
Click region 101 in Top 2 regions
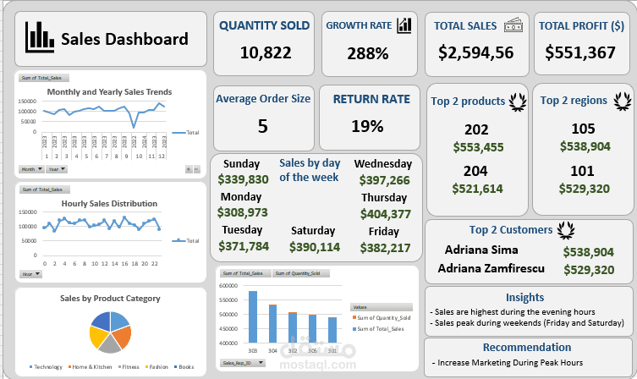[x=582, y=171]
